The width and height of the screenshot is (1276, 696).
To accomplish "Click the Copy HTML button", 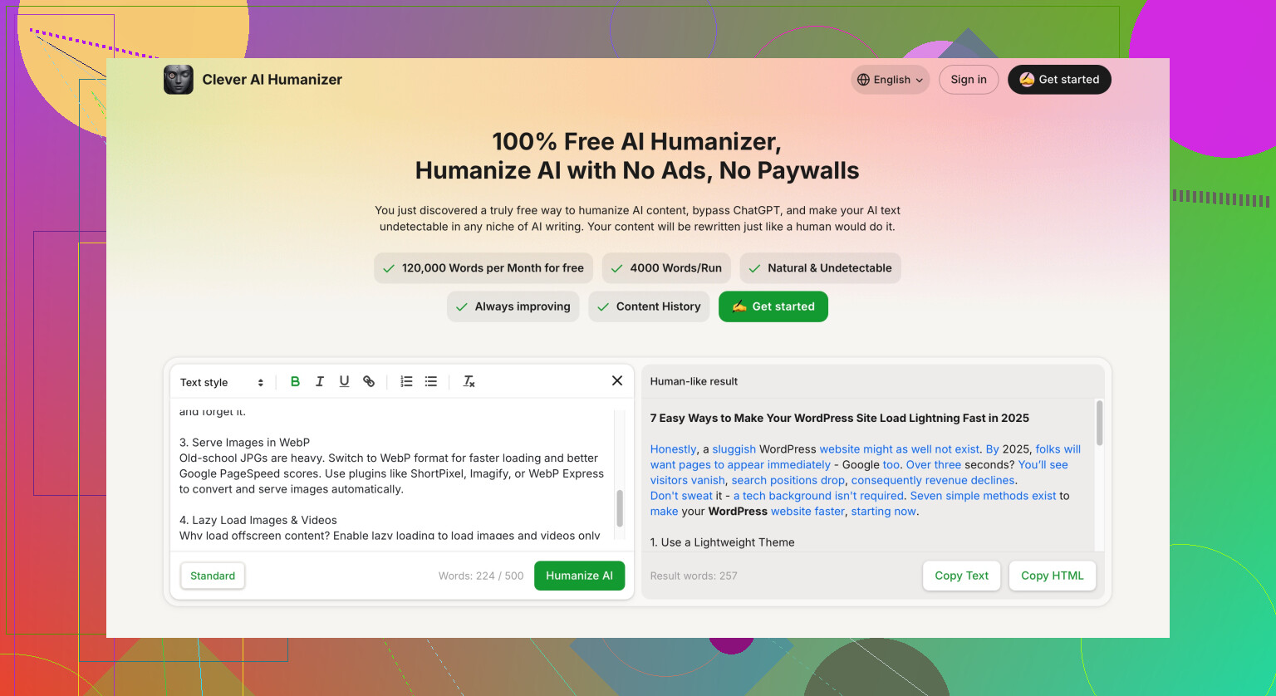I will pyautogui.click(x=1053, y=576).
